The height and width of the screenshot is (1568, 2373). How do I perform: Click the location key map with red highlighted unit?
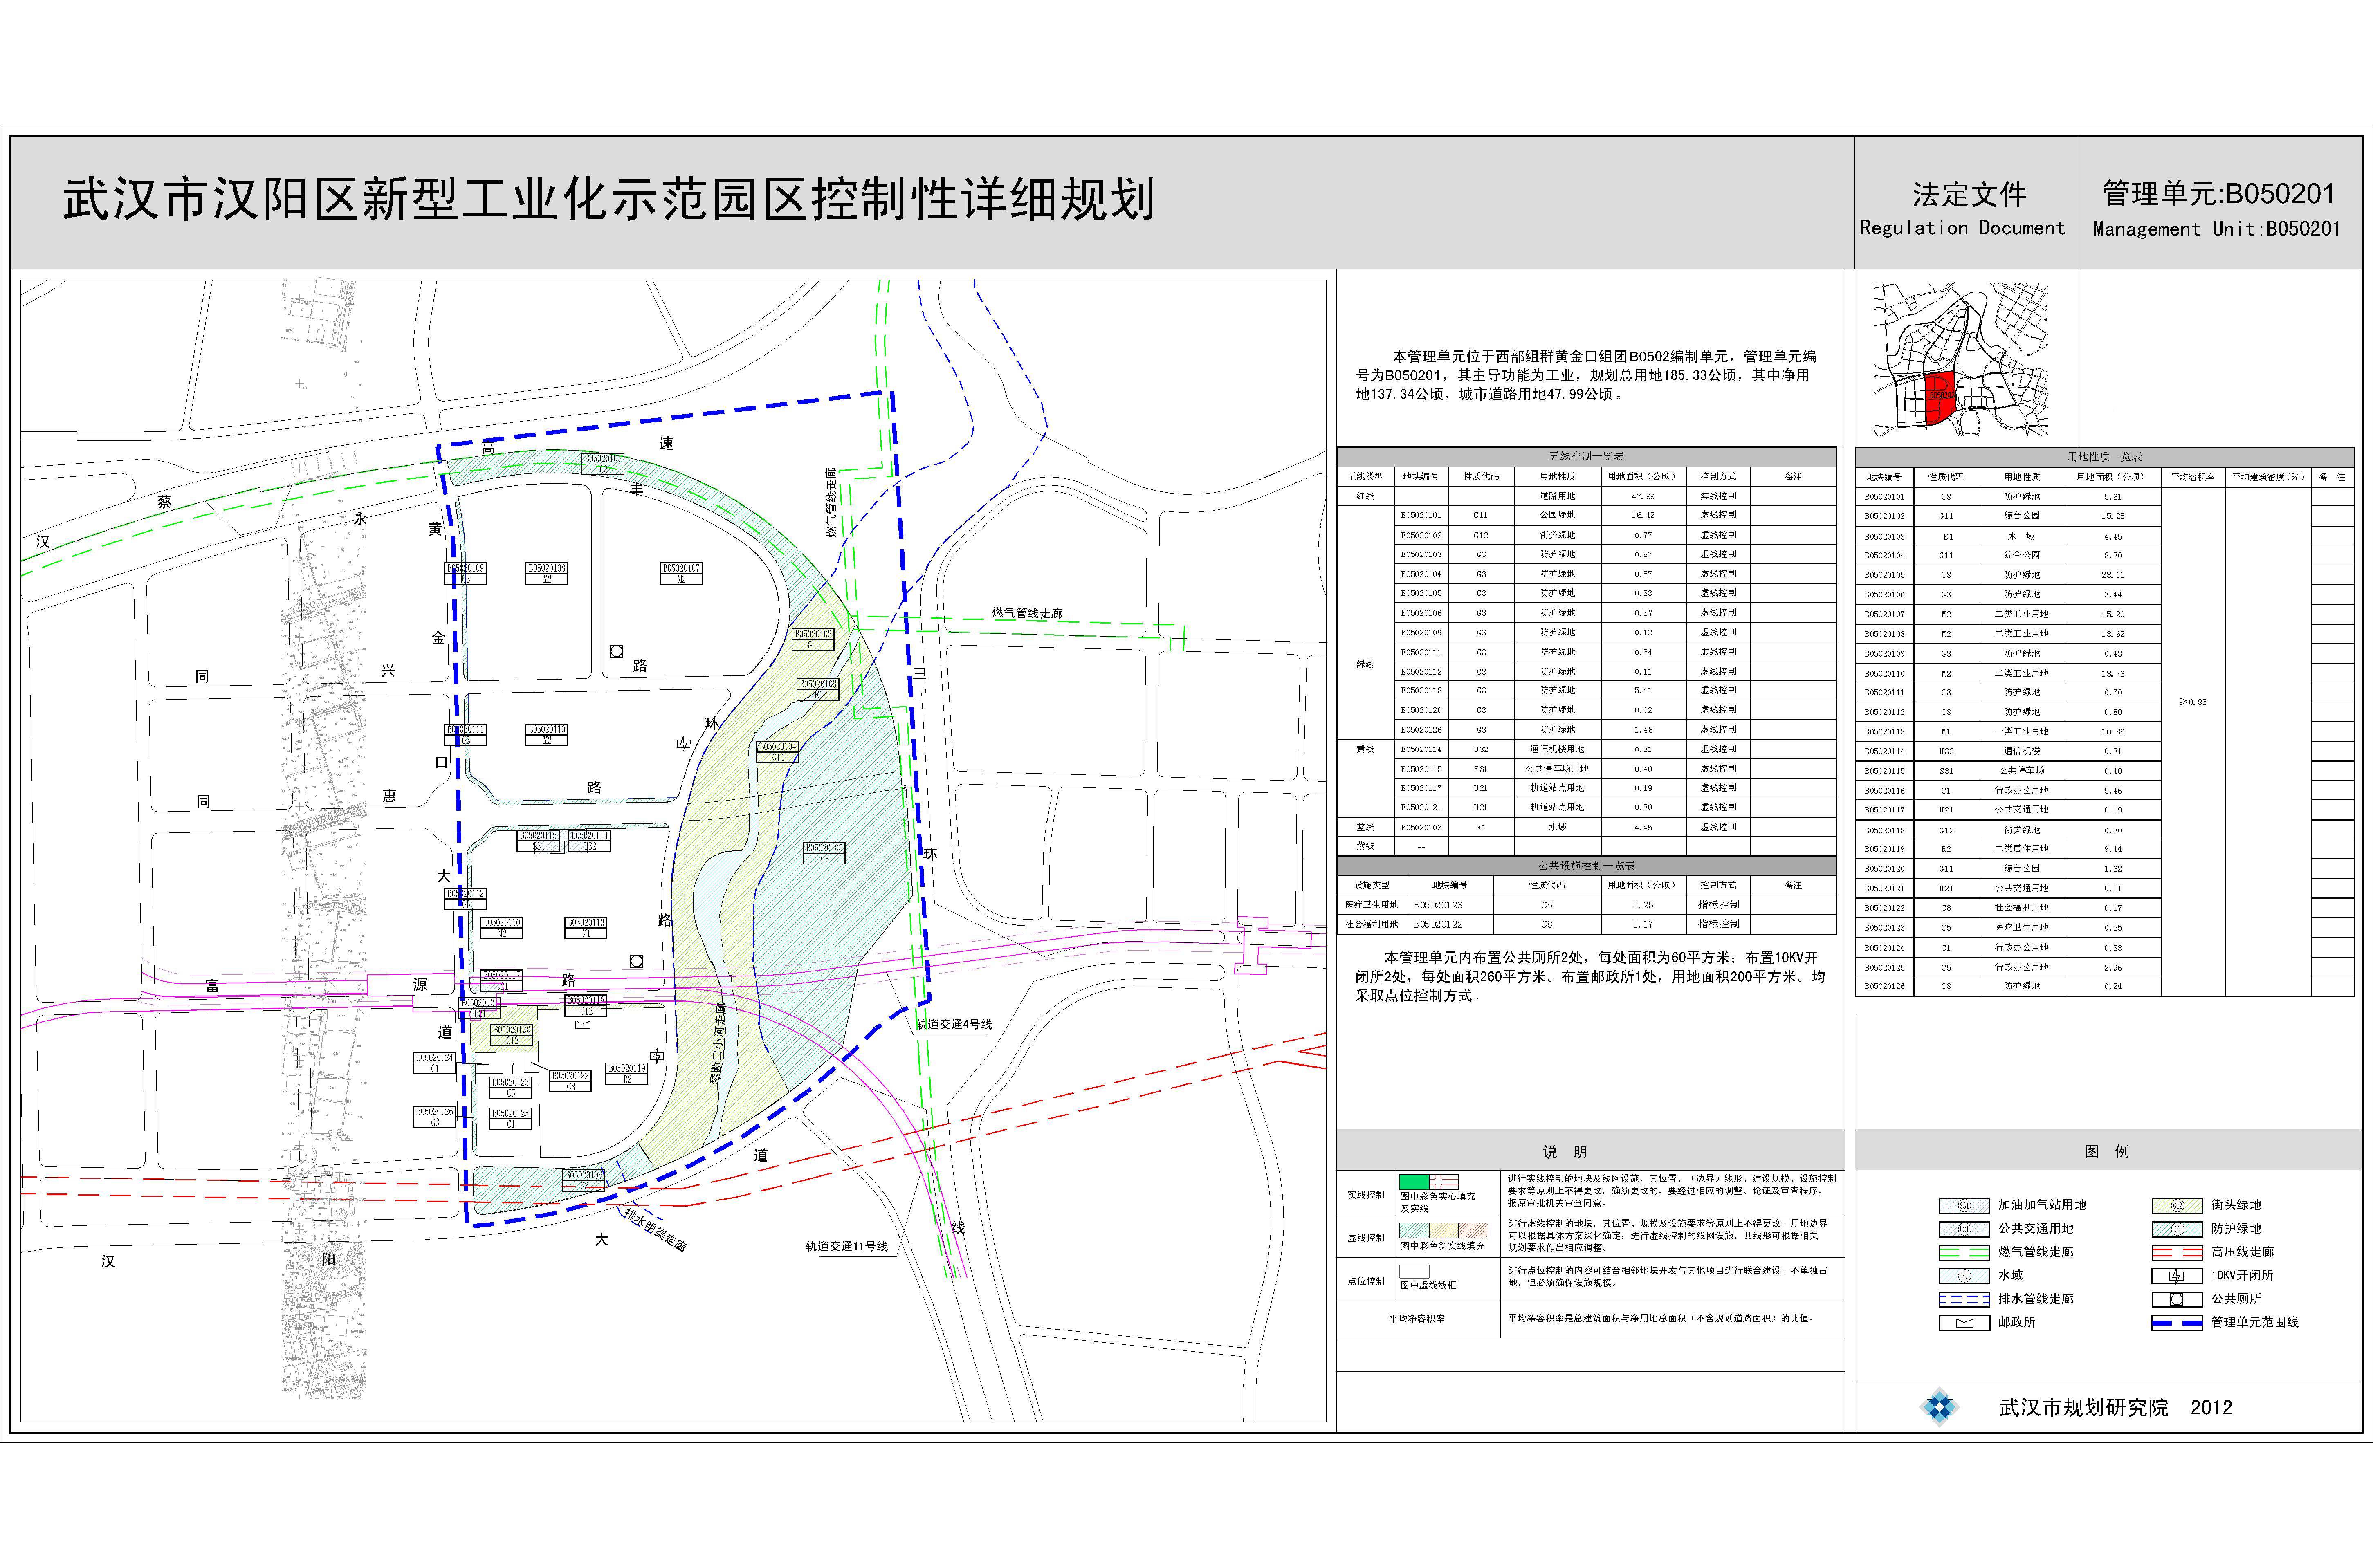pyautogui.click(x=1960, y=358)
